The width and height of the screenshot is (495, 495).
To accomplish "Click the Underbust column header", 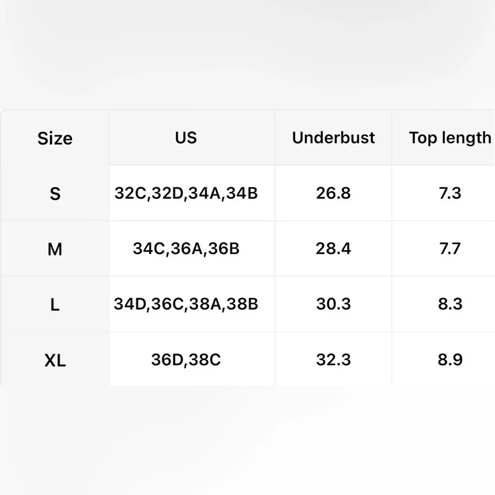I will point(333,138).
